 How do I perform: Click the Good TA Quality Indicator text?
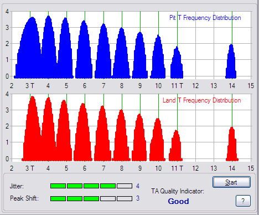178,201
